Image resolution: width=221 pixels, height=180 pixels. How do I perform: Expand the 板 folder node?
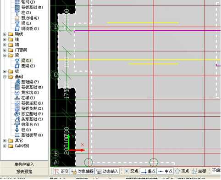[5, 71]
